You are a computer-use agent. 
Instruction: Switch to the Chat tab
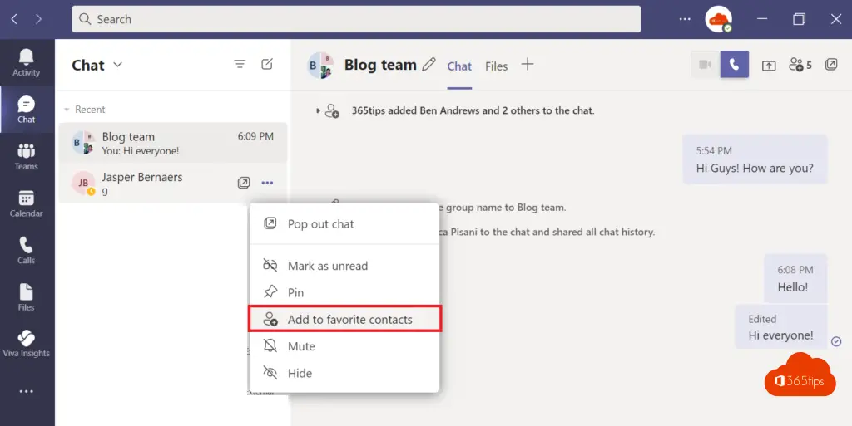tap(459, 66)
